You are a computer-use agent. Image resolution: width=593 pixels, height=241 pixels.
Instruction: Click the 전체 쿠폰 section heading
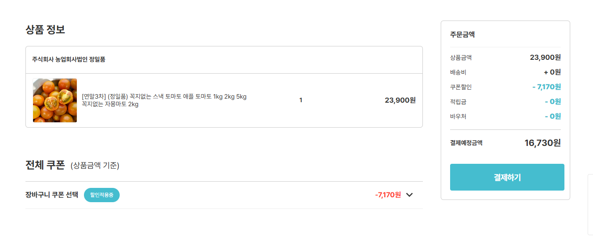45,165
